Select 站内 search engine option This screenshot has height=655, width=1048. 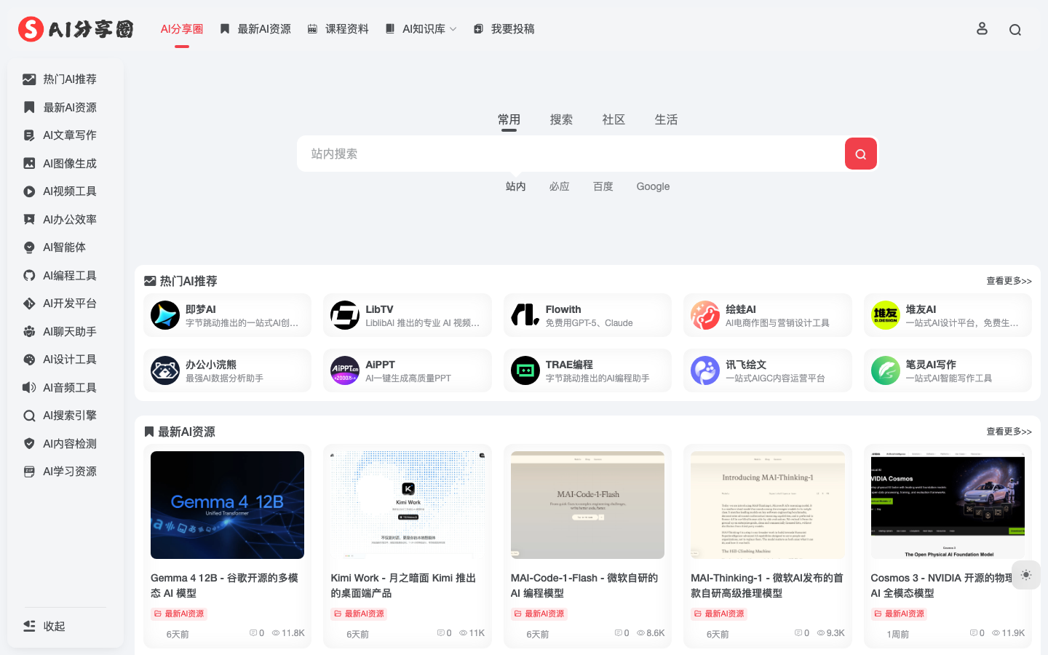coord(516,186)
